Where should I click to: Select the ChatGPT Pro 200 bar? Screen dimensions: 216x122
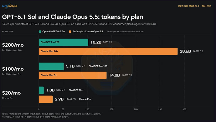[x=63, y=42]
